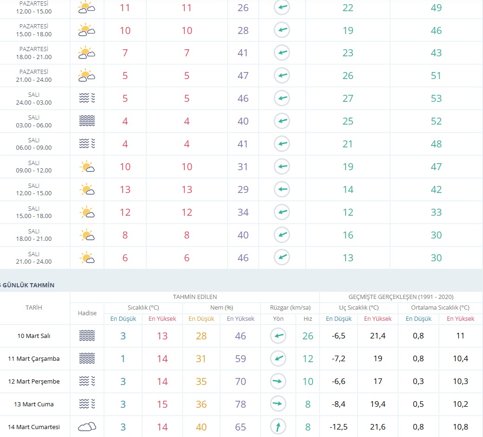Click the sunny-cloud icon for Salı 09.00 - 12.00
This screenshot has width=483, height=437.
point(87,166)
